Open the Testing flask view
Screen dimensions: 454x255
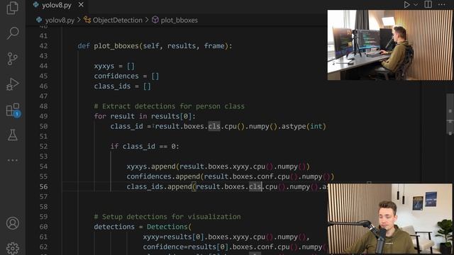click(x=13, y=135)
